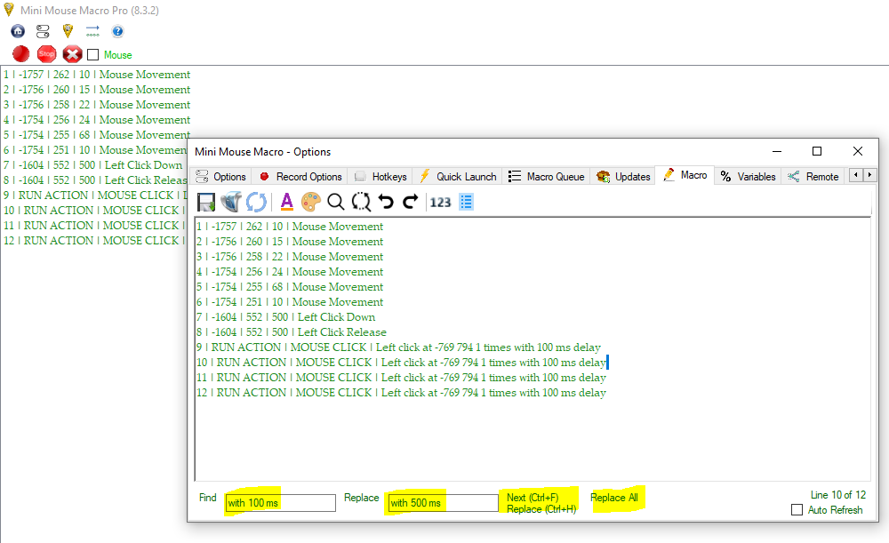
Task: Select main window row 12 RUN ACTION
Action: tap(95, 240)
